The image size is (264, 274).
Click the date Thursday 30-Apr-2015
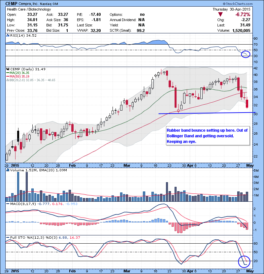[x=232, y=9]
